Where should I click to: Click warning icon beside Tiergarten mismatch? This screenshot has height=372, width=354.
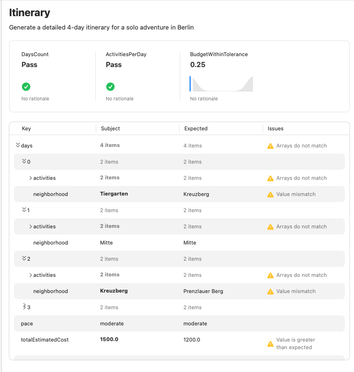coord(270,194)
